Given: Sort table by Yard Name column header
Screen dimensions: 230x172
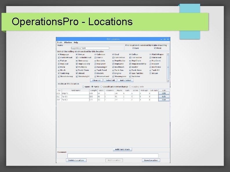Looking at the screenshot, I should 76,90.
